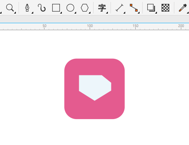Select the Zoom magnifier tool
Image resolution: width=189 pixels, height=145 pixels.
point(10,8)
